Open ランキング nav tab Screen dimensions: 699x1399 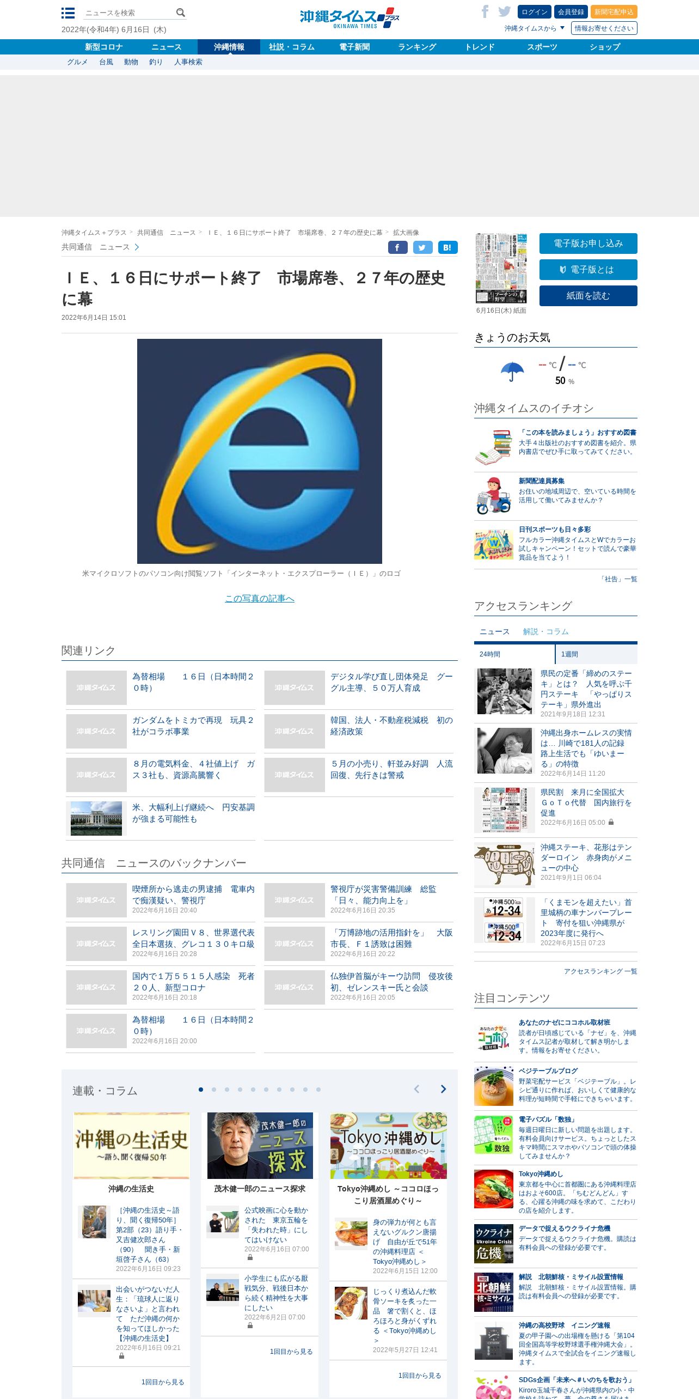click(x=417, y=47)
